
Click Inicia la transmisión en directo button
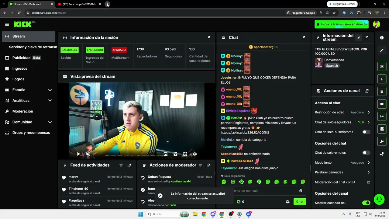(342, 24)
